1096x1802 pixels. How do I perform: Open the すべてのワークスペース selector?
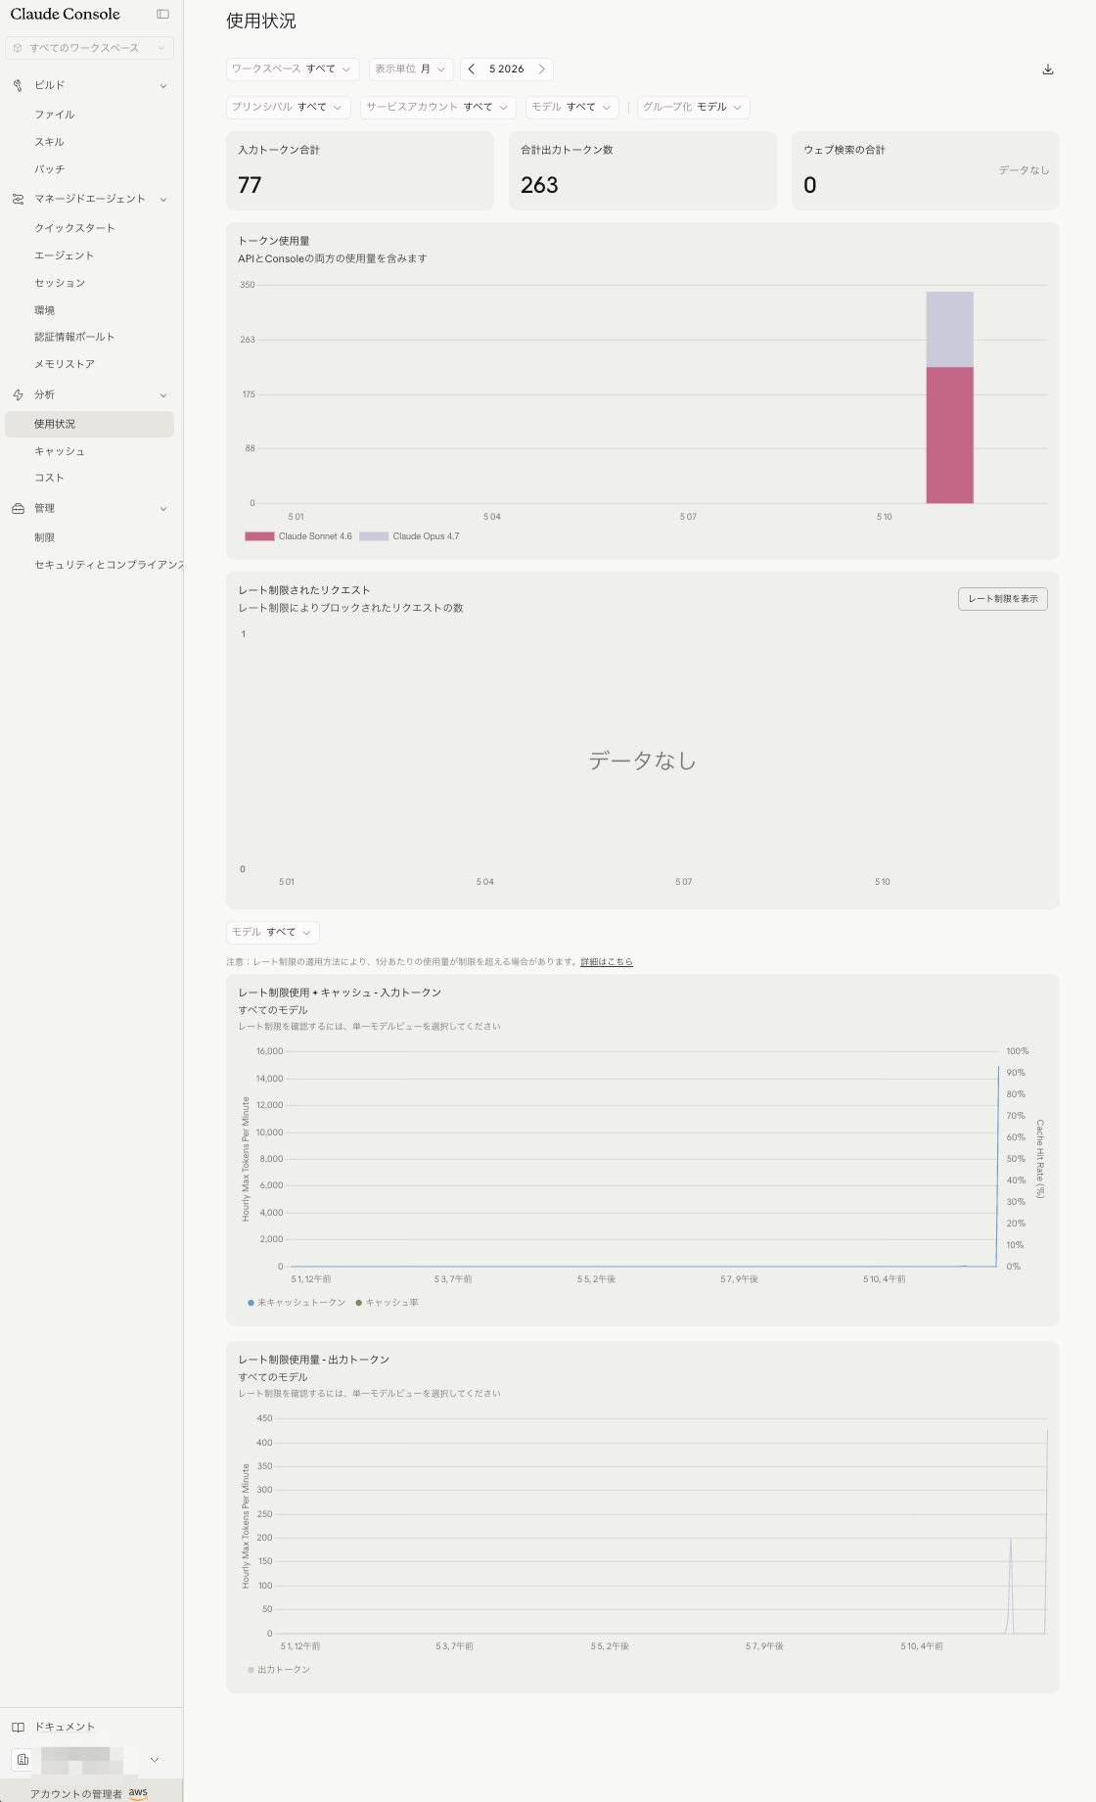point(89,48)
